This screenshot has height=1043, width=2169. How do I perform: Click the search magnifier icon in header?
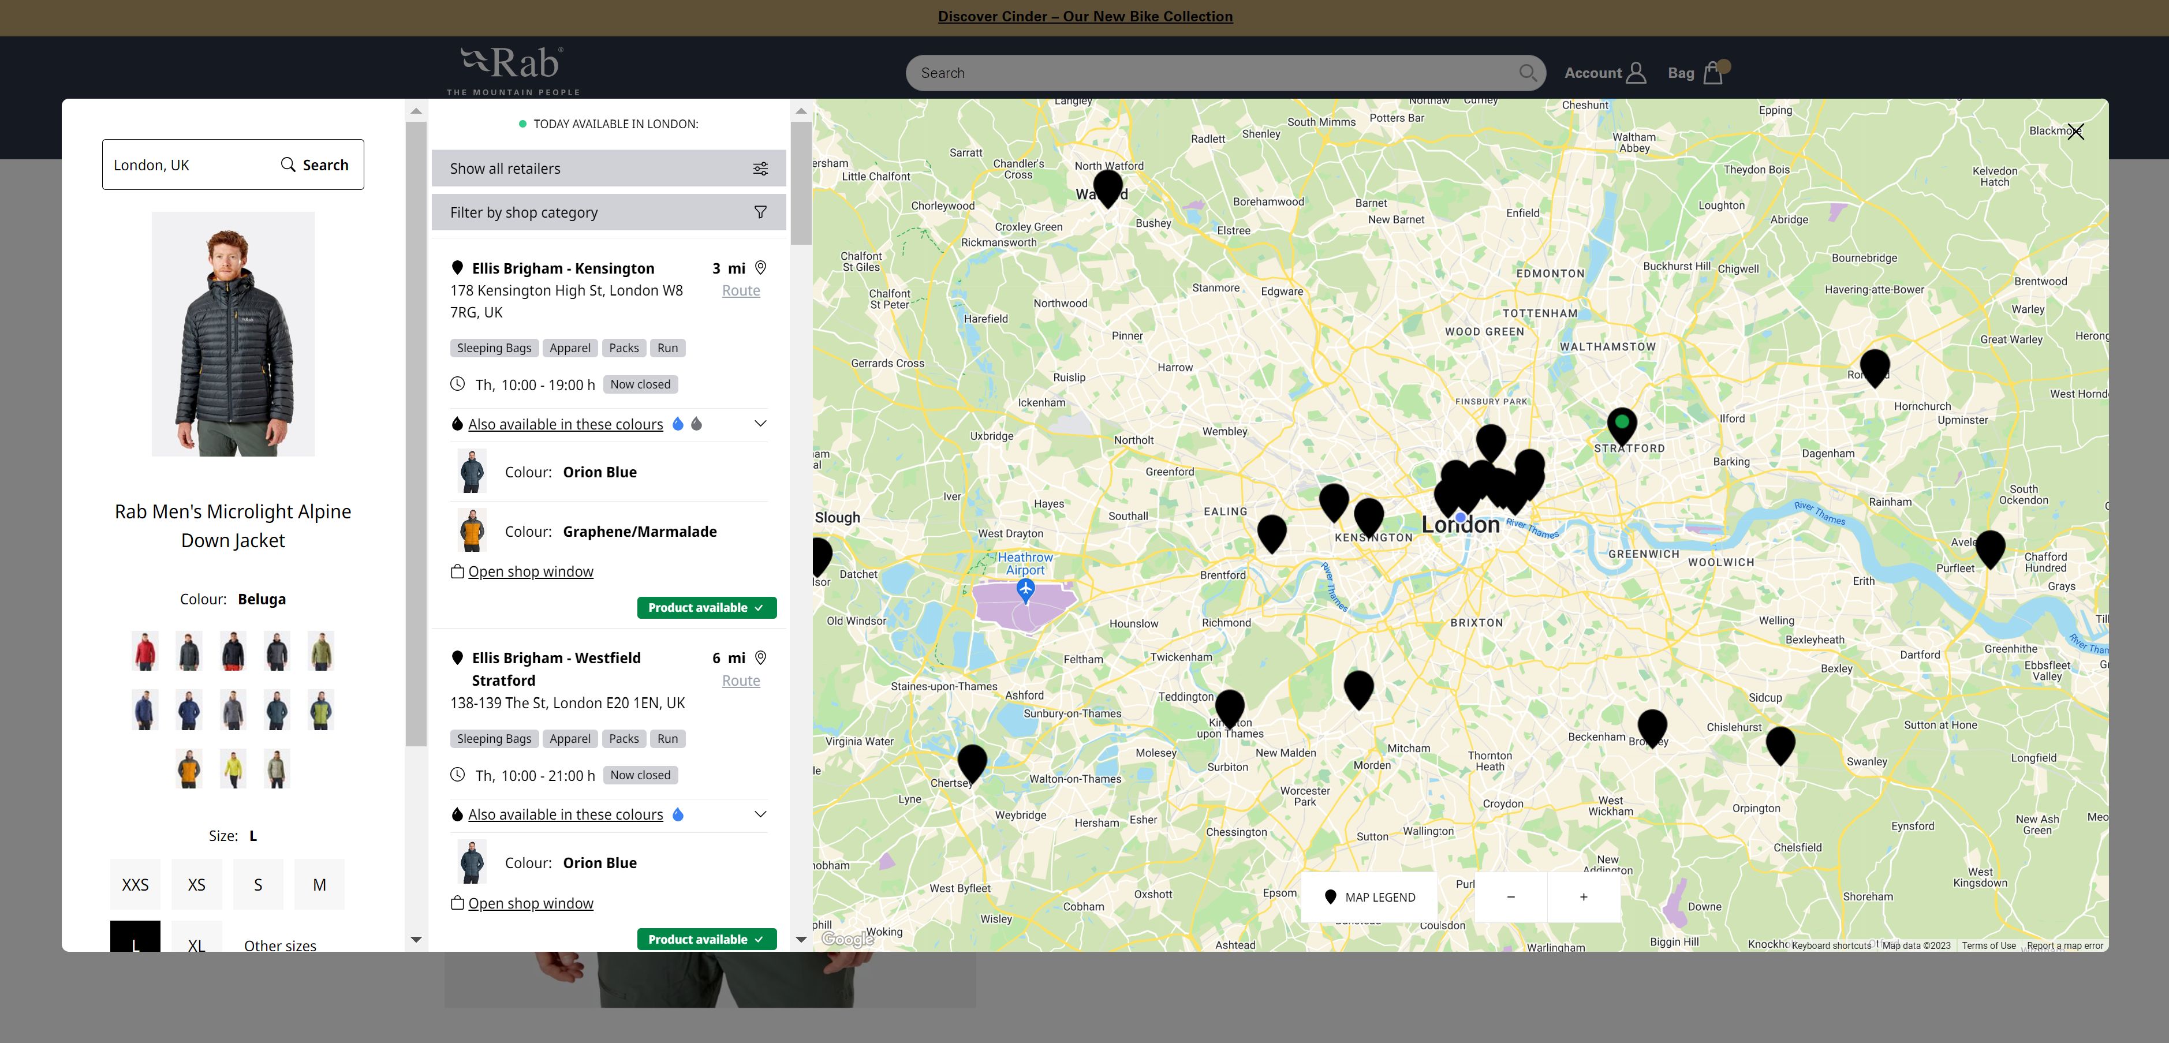click(x=1528, y=72)
